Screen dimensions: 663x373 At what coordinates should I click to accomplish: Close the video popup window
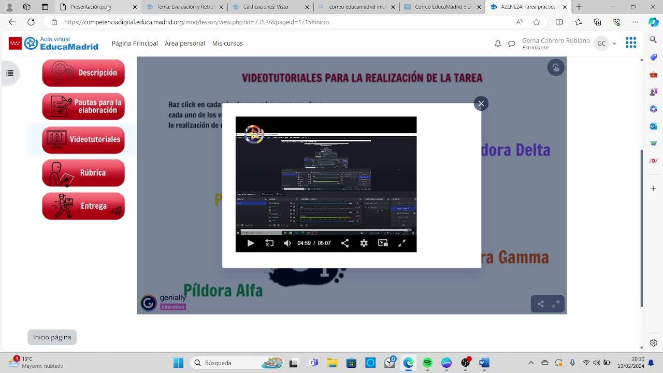click(x=481, y=104)
